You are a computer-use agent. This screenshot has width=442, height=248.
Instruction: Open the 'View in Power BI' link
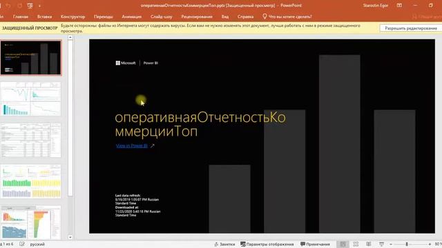pyautogui.click(x=132, y=145)
